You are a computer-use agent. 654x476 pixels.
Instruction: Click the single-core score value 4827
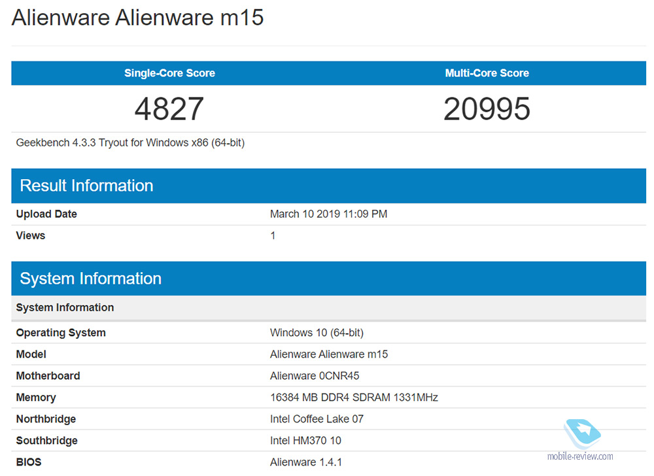tap(169, 109)
